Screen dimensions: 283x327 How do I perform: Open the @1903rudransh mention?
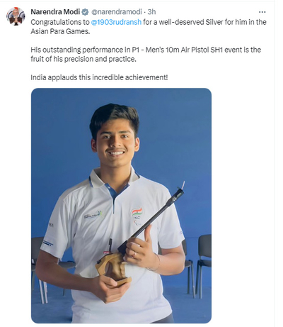[116, 22]
